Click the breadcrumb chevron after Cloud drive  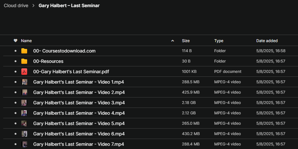(x=33, y=6)
